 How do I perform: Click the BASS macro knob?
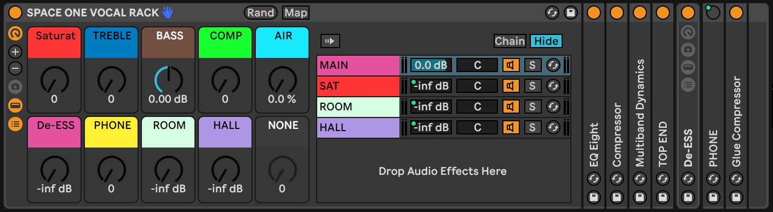169,81
